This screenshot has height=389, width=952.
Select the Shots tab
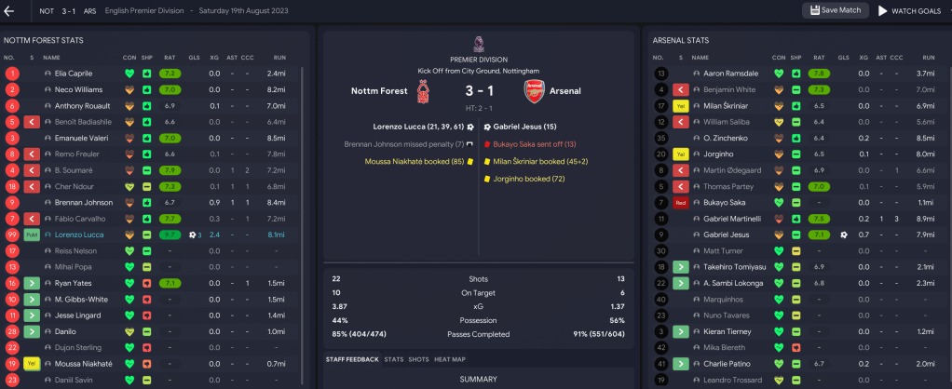point(418,358)
